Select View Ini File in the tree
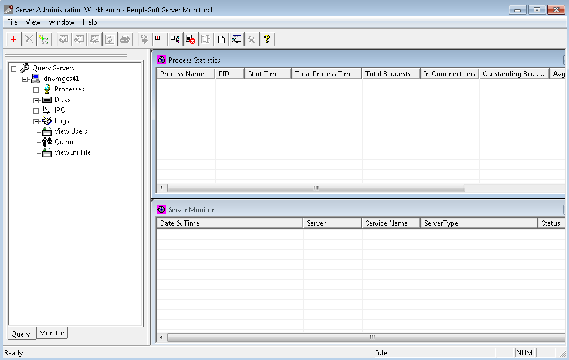Screen dimensions: 569x360 point(72,152)
